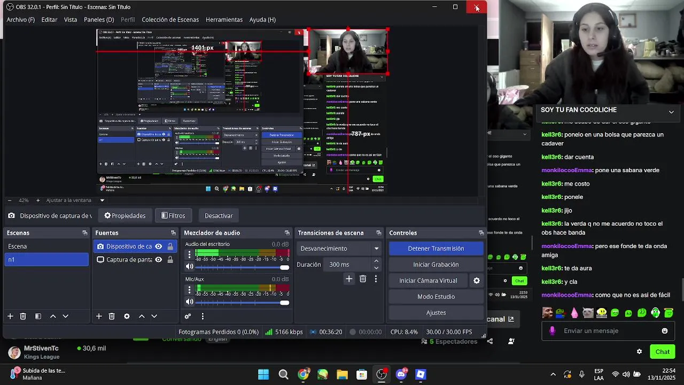
Task: Open source properties gear in Fuentes panel
Action: pos(127,316)
